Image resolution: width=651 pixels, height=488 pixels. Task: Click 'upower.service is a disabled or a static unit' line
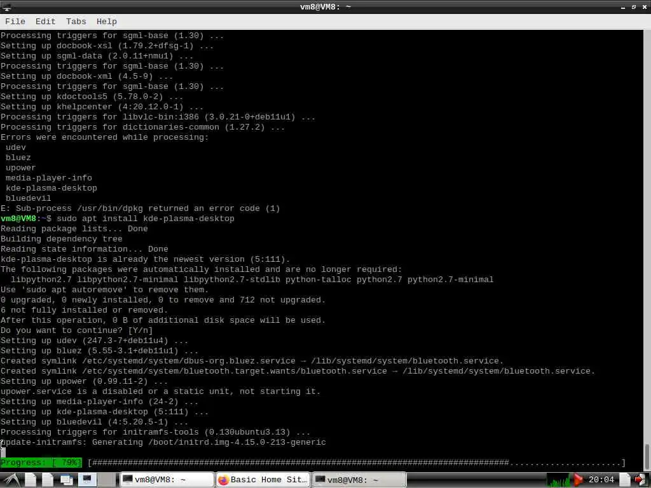tap(161, 391)
